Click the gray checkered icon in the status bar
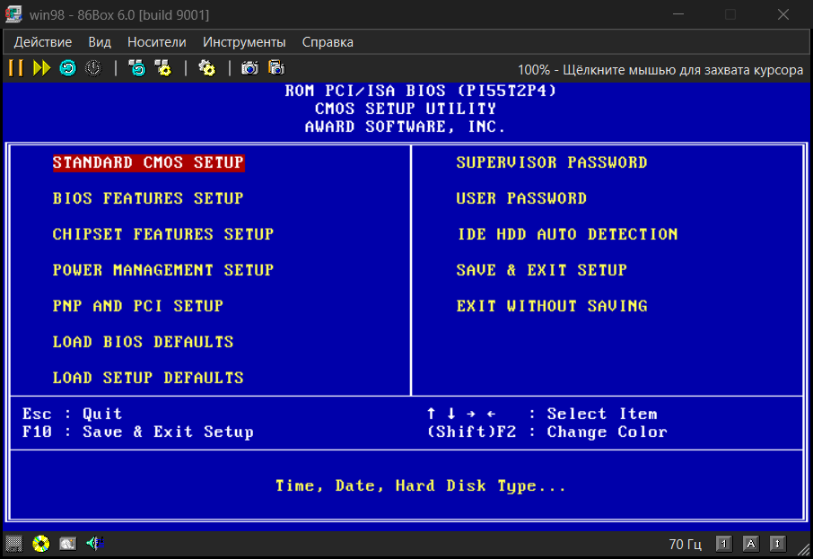 tap(14, 544)
